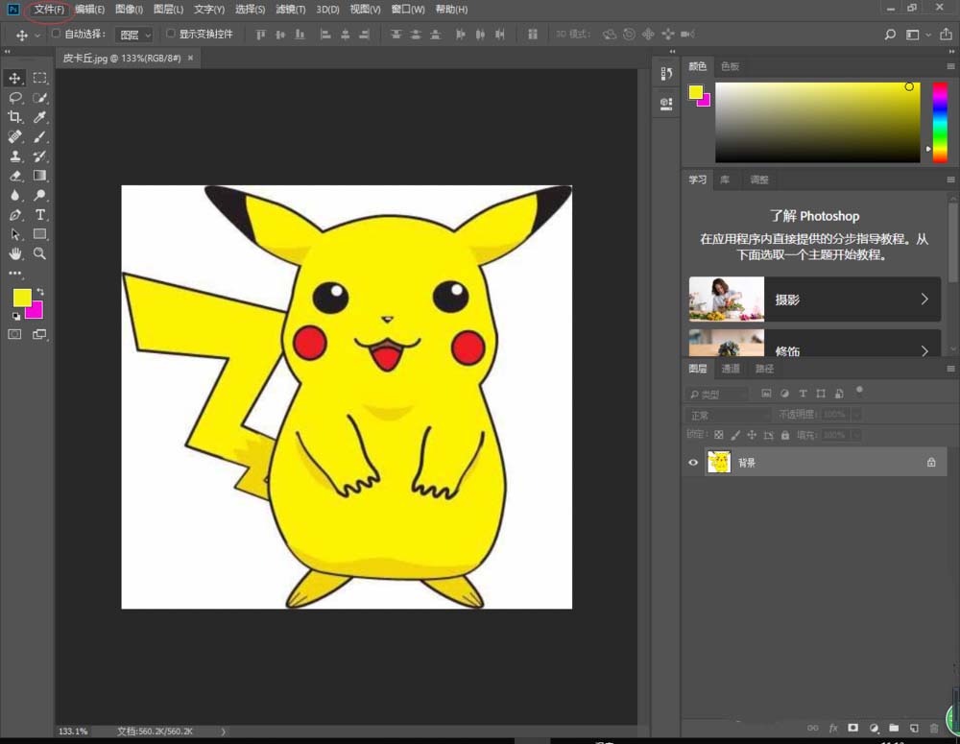The height and width of the screenshot is (744, 960).
Task: Select the Zoom magnifier tool
Action: (x=40, y=253)
